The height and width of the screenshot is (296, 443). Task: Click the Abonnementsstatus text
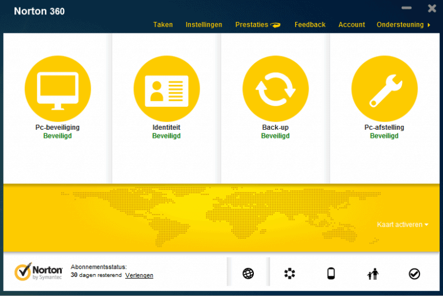tap(99, 267)
